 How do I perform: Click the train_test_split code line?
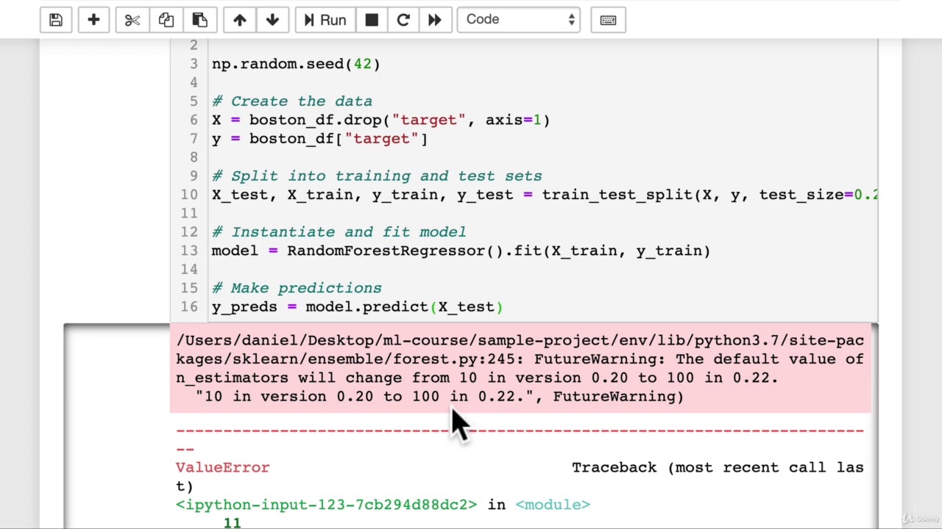pyautogui.click(x=545, y=195)
